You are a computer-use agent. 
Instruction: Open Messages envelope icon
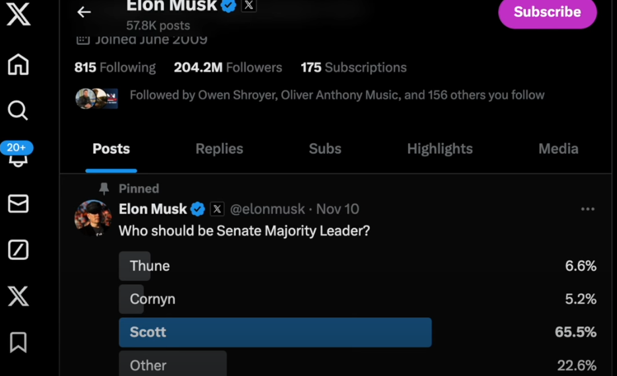point(18,204)
